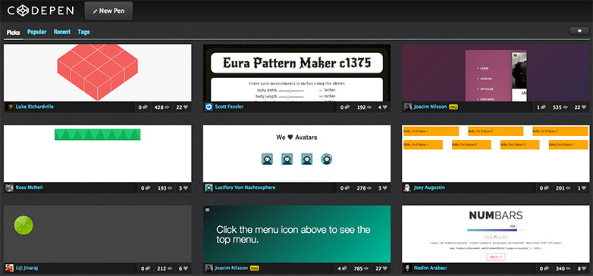The width and height of the screenshot is (593, 276).
Task: Open the purple menu pen thumbnail
Action: (496, 73)
